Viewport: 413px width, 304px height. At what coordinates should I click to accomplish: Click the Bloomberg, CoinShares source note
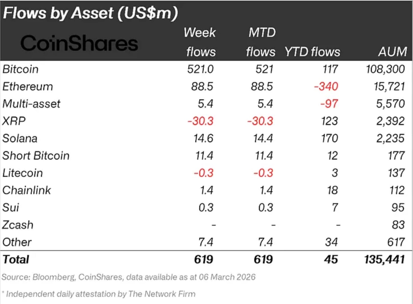(x=128, y=277)
